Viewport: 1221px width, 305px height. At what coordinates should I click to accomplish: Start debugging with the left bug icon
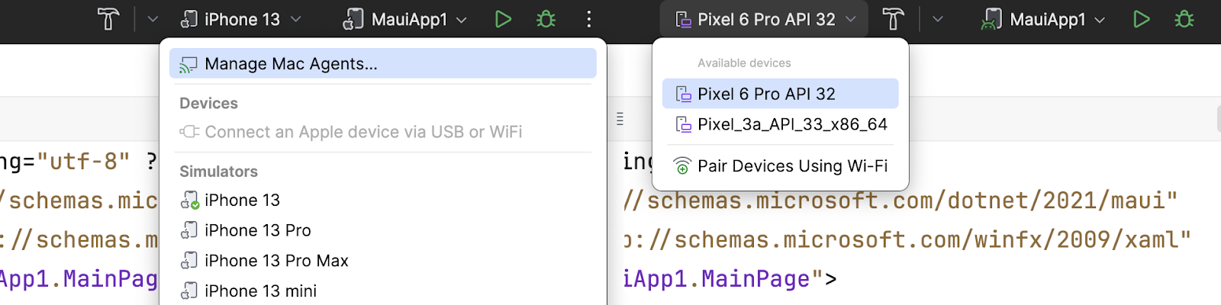click(x=546, y=19)
